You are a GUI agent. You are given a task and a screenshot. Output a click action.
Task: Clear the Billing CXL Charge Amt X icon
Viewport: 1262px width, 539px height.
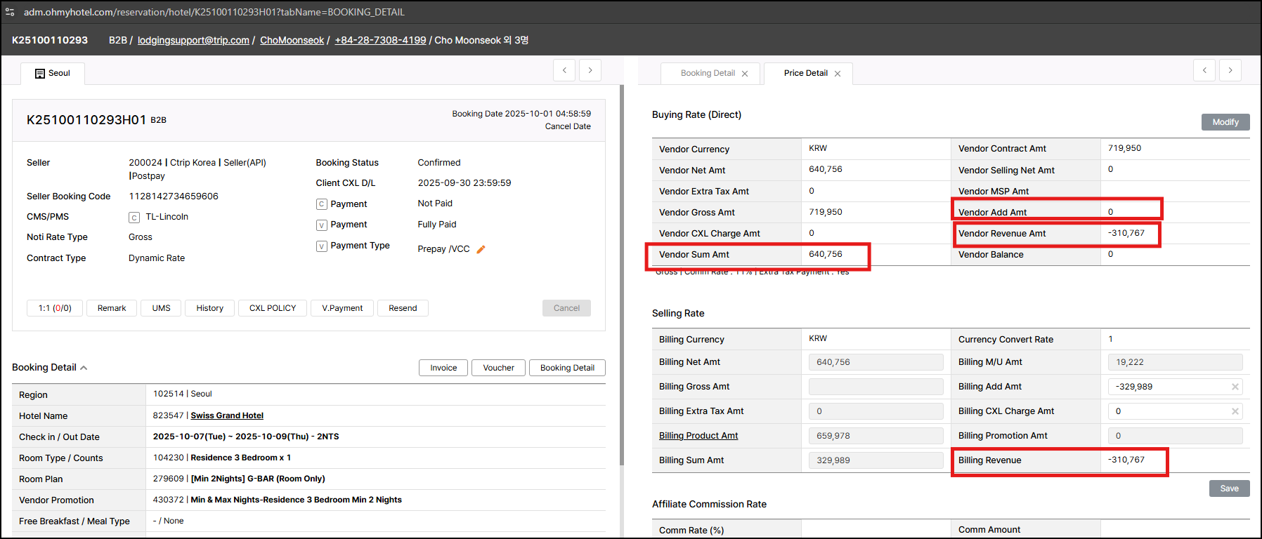(x=1235, y=411)
